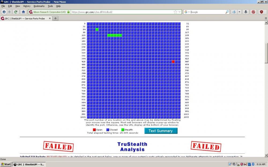Click the Gibson Research Corporation site identity badge
268x167 pixels.
coord(49,12)
